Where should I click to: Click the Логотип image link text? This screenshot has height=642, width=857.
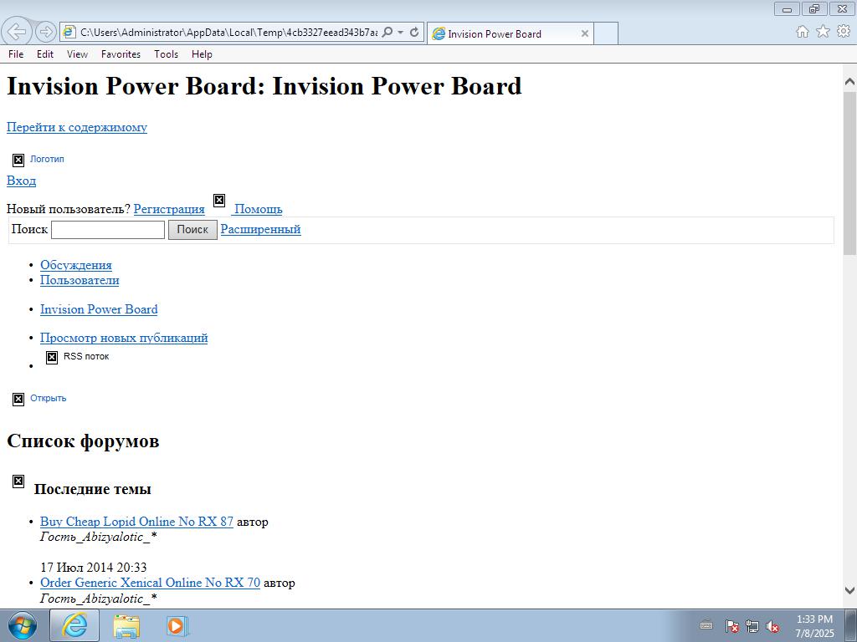[47, 159]
